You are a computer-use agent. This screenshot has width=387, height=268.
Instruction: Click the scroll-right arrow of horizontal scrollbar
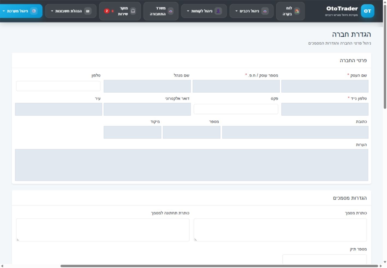pyautogui.click(x=381, y=266)
